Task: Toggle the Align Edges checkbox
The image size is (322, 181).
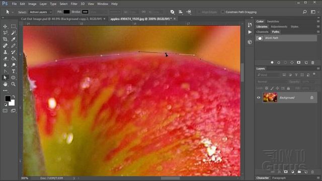Action: coord(199,12)
